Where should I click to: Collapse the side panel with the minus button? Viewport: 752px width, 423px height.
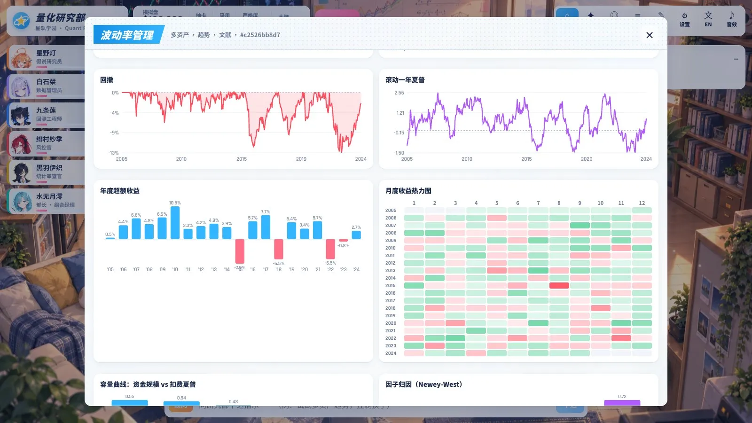(x=736, y=59)
